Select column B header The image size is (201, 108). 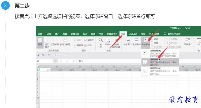pos(57,66)
